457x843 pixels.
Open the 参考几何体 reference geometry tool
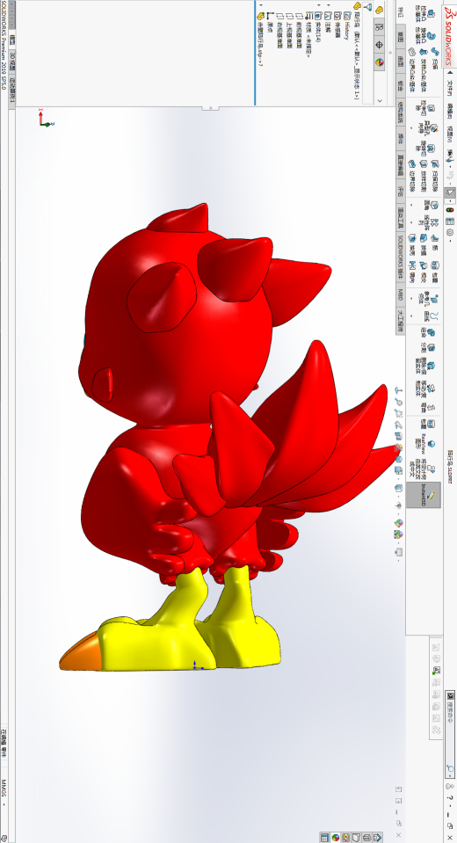pyautogui.click(x=429, y=299)
